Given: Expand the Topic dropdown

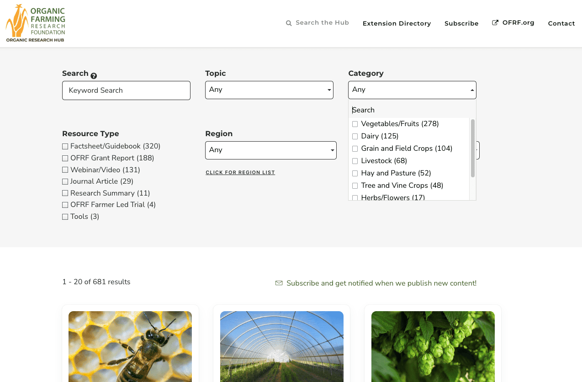Looking at the screenshot, I should point(269,90).
